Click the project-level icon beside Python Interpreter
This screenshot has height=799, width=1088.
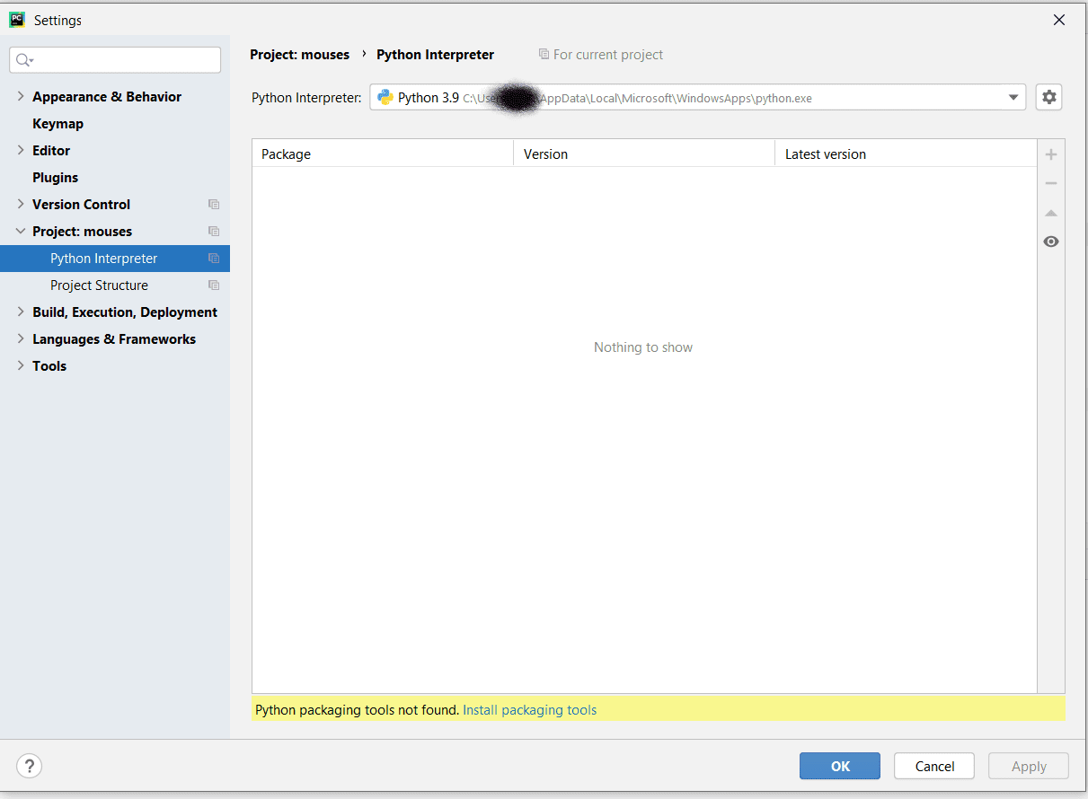(x=214, y=259)
